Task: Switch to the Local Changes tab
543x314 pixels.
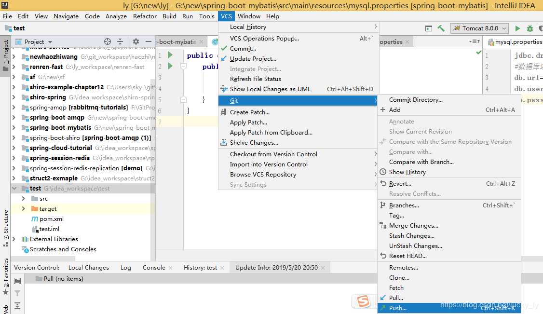Action: [89, 268]
